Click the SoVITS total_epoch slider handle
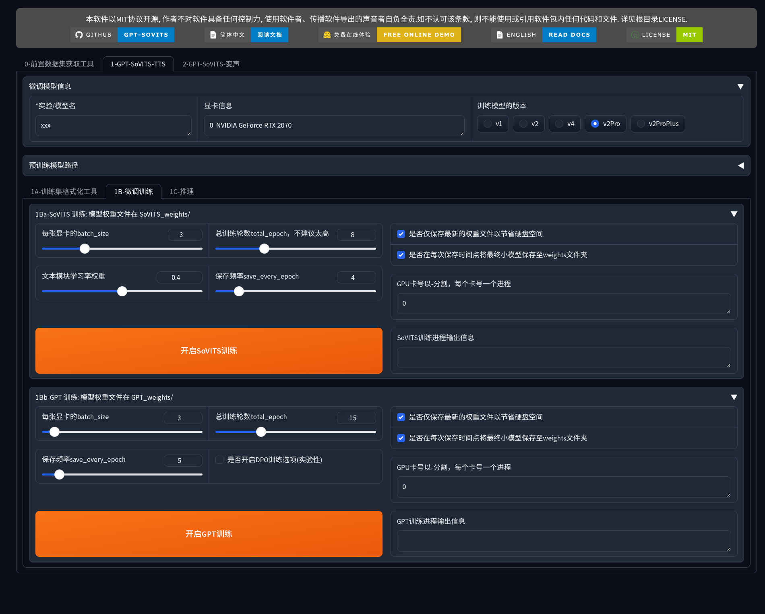Image resolution: width=765 pixels, height=614 pixels. pos(264,249)
